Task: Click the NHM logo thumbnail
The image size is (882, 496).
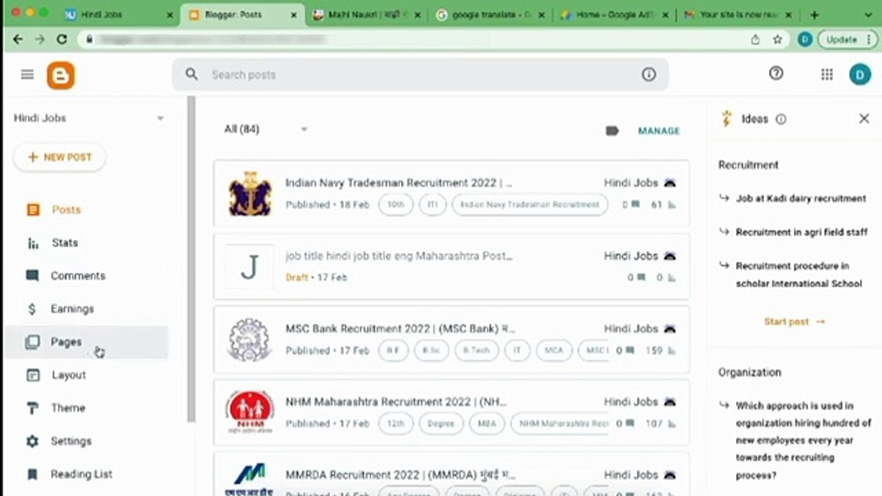Action: [249, 412]
